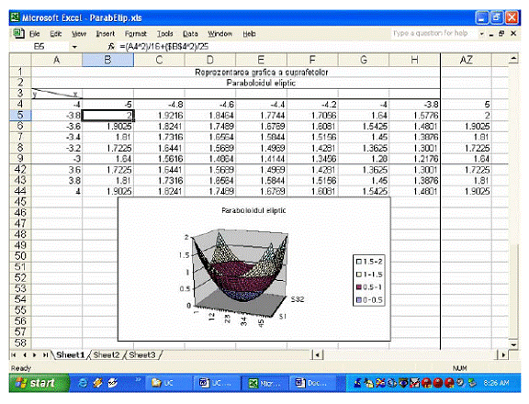529x404 pixels.
Task: Expand hidden quick launch items chevron
Action: click(x=138, y=379)
